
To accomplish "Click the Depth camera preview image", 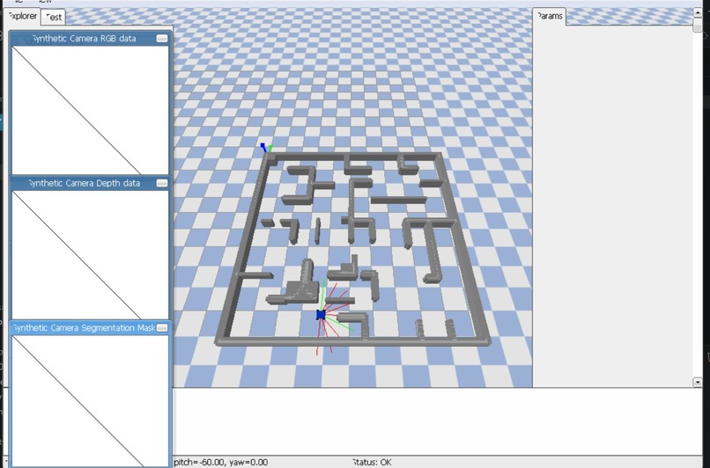I will [90, 254].
